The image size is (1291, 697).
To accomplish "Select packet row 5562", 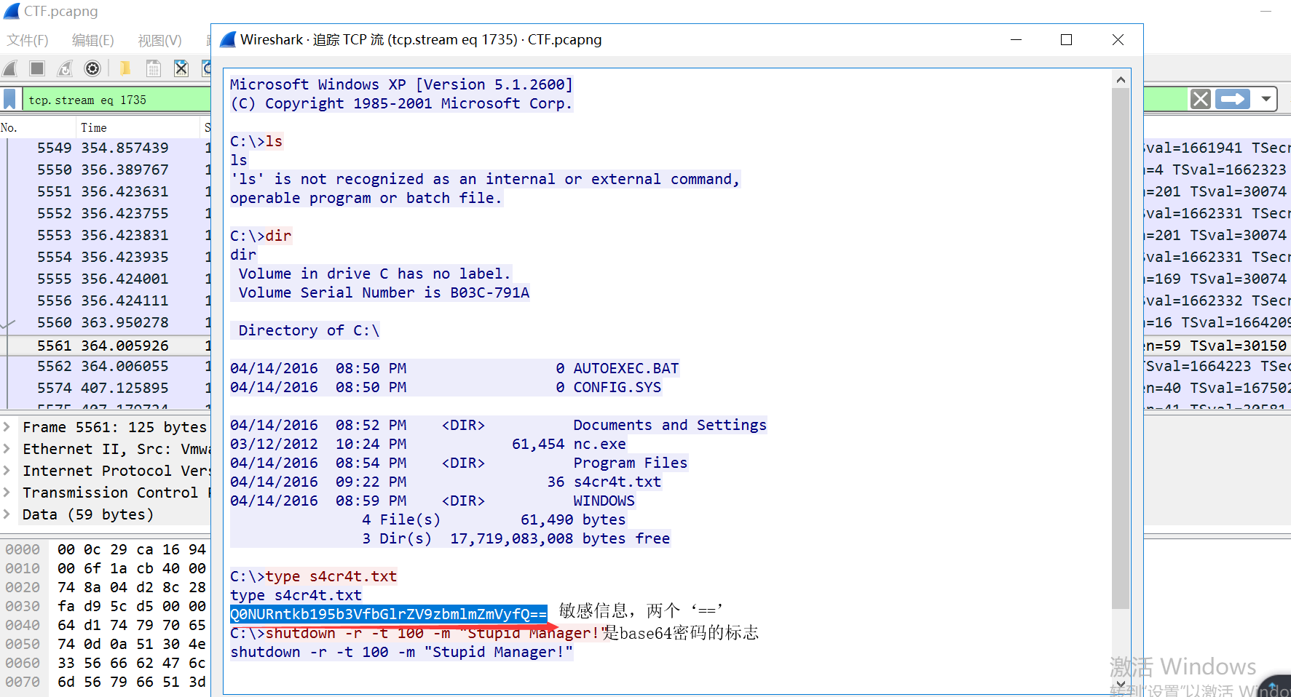I will [106, 366].
